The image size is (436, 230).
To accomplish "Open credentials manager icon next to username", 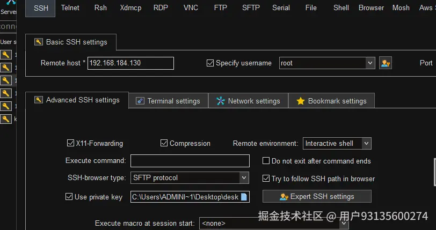I will pyautogui.click(x=386, y=63).
